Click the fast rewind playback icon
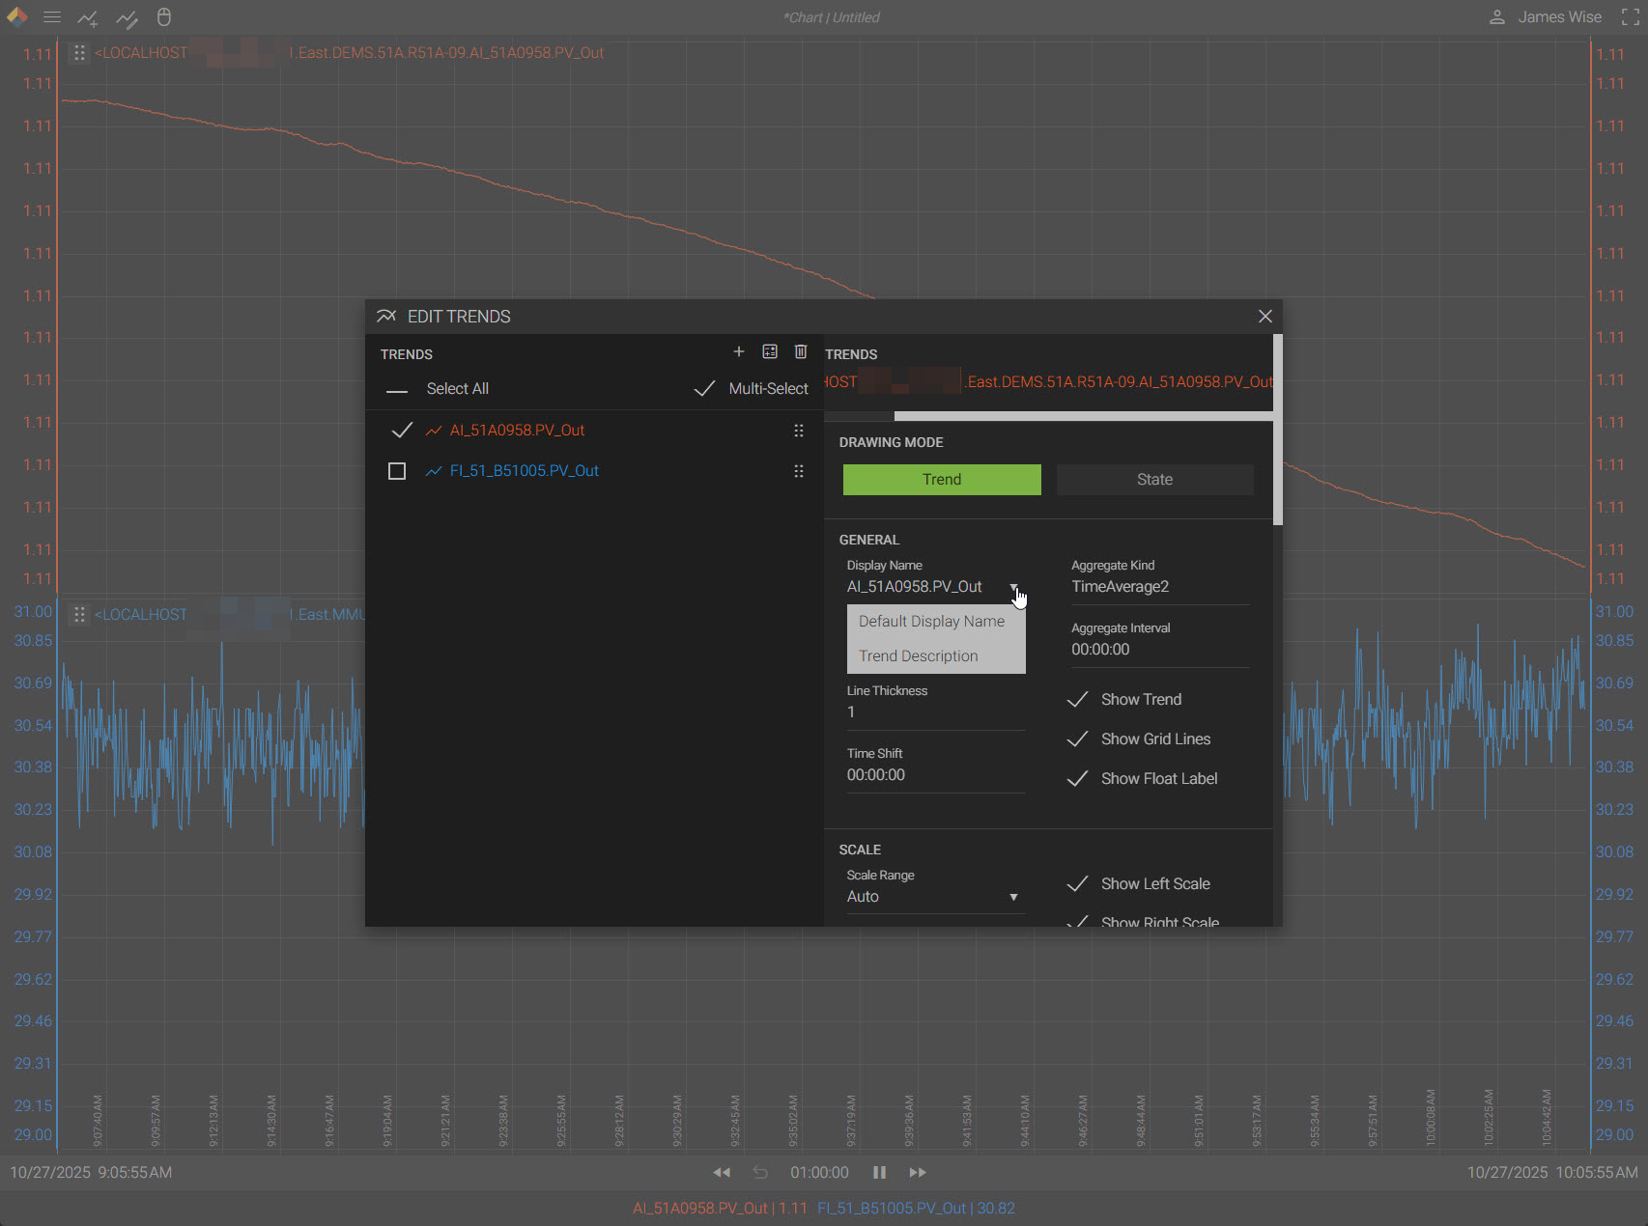 point(722,1172)
